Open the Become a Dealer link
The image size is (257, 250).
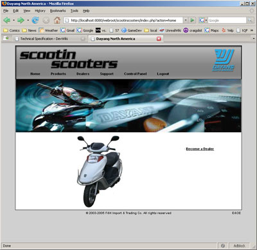pyautogui.click(x=200, y=149)
